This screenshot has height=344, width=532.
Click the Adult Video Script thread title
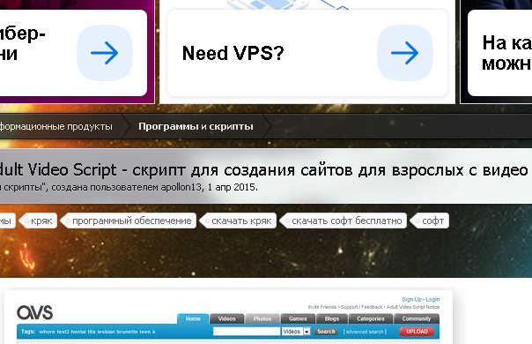coord(263,170)
